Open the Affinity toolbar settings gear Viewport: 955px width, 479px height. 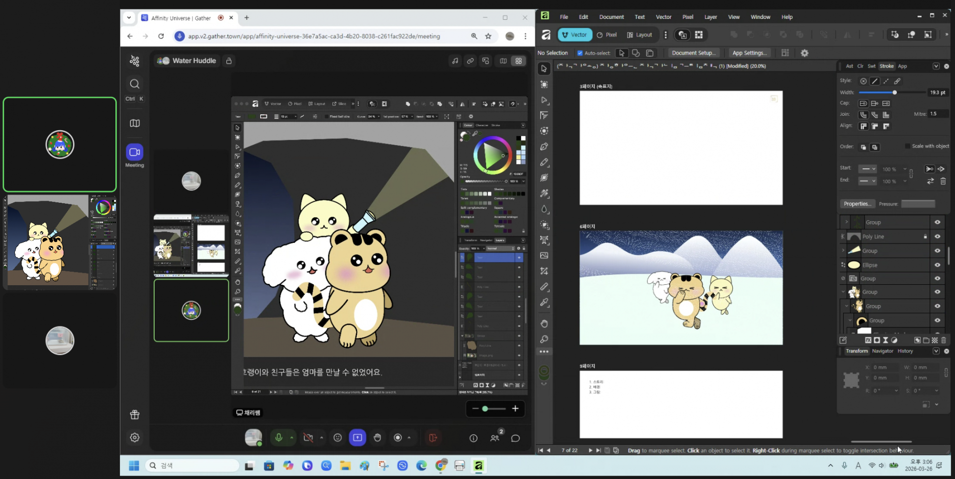(x=804, y=53)
